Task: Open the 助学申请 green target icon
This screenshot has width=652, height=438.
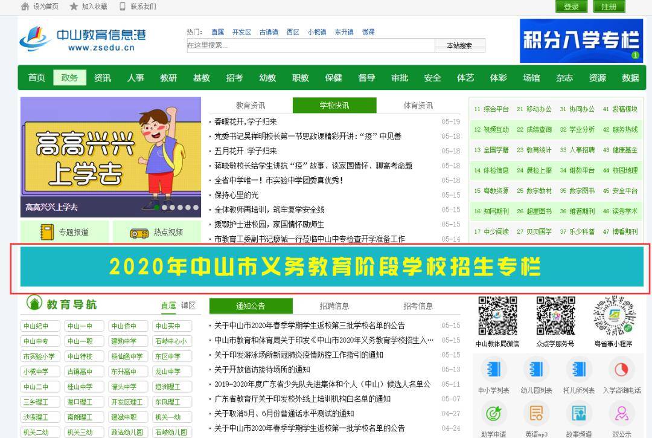Action: coord(493,414)
